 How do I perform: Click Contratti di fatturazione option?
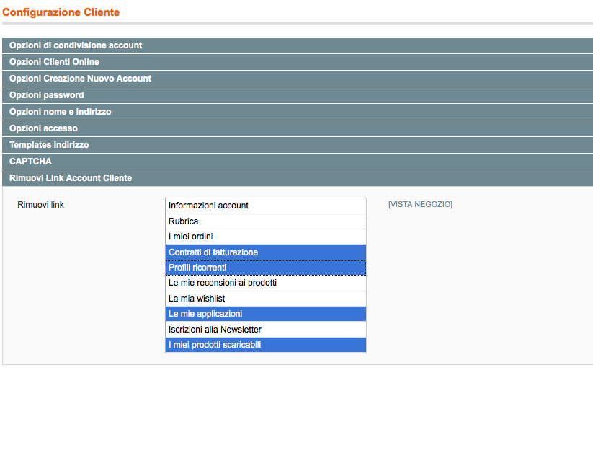click(x=265, y=252)
